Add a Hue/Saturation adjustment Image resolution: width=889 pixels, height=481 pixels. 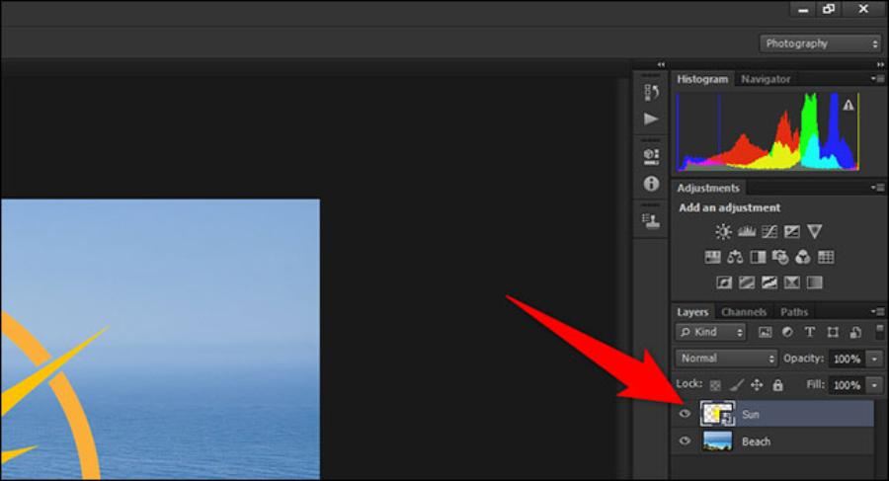(x=712, y=258)
